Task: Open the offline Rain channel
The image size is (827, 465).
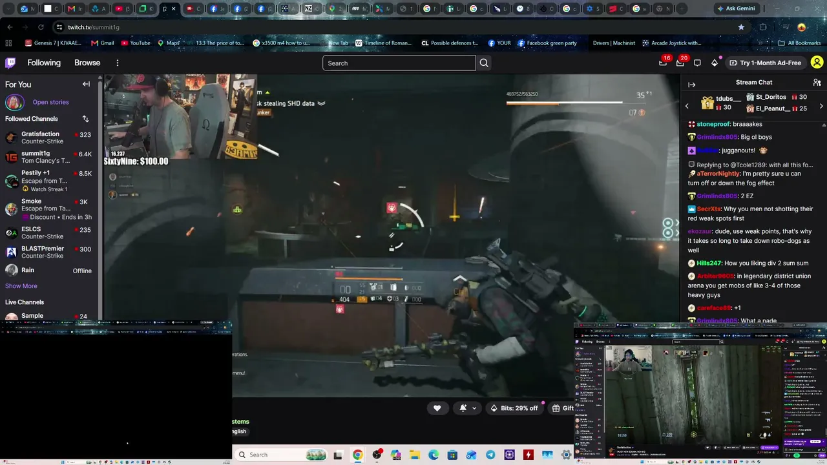Action: pos(48,271)
